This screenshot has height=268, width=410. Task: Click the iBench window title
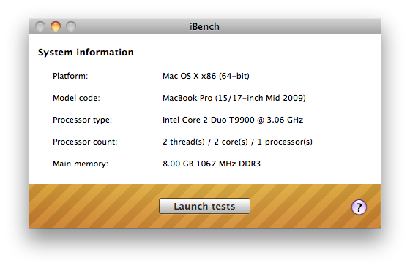tap(204, 26)
